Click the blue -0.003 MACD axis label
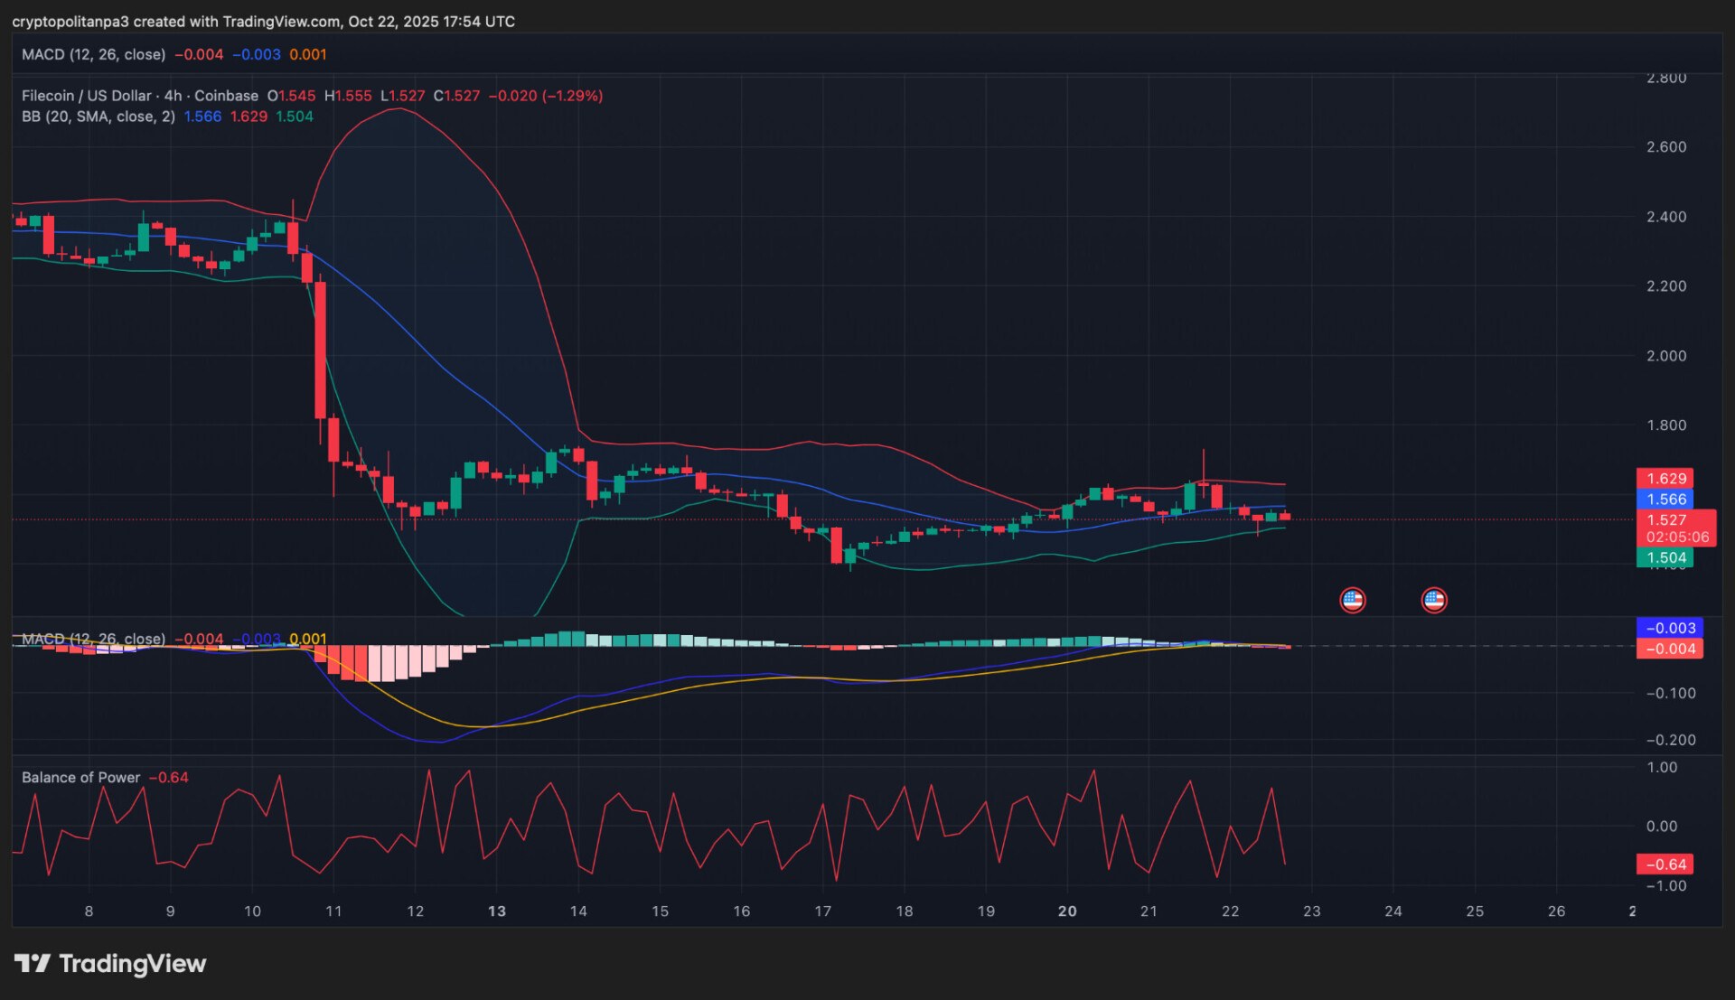This screenshot has width=1735, height=1000. [1669, 628]
